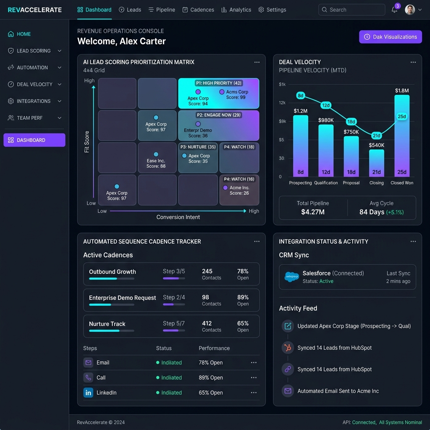Click the LinkedIn step icon
The height and width of the screenshot is (430, 430).
pyautogui.click(x=88, y=393)
